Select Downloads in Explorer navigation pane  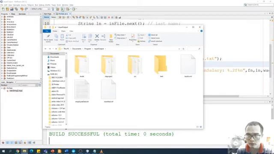[x=53, y=57]
